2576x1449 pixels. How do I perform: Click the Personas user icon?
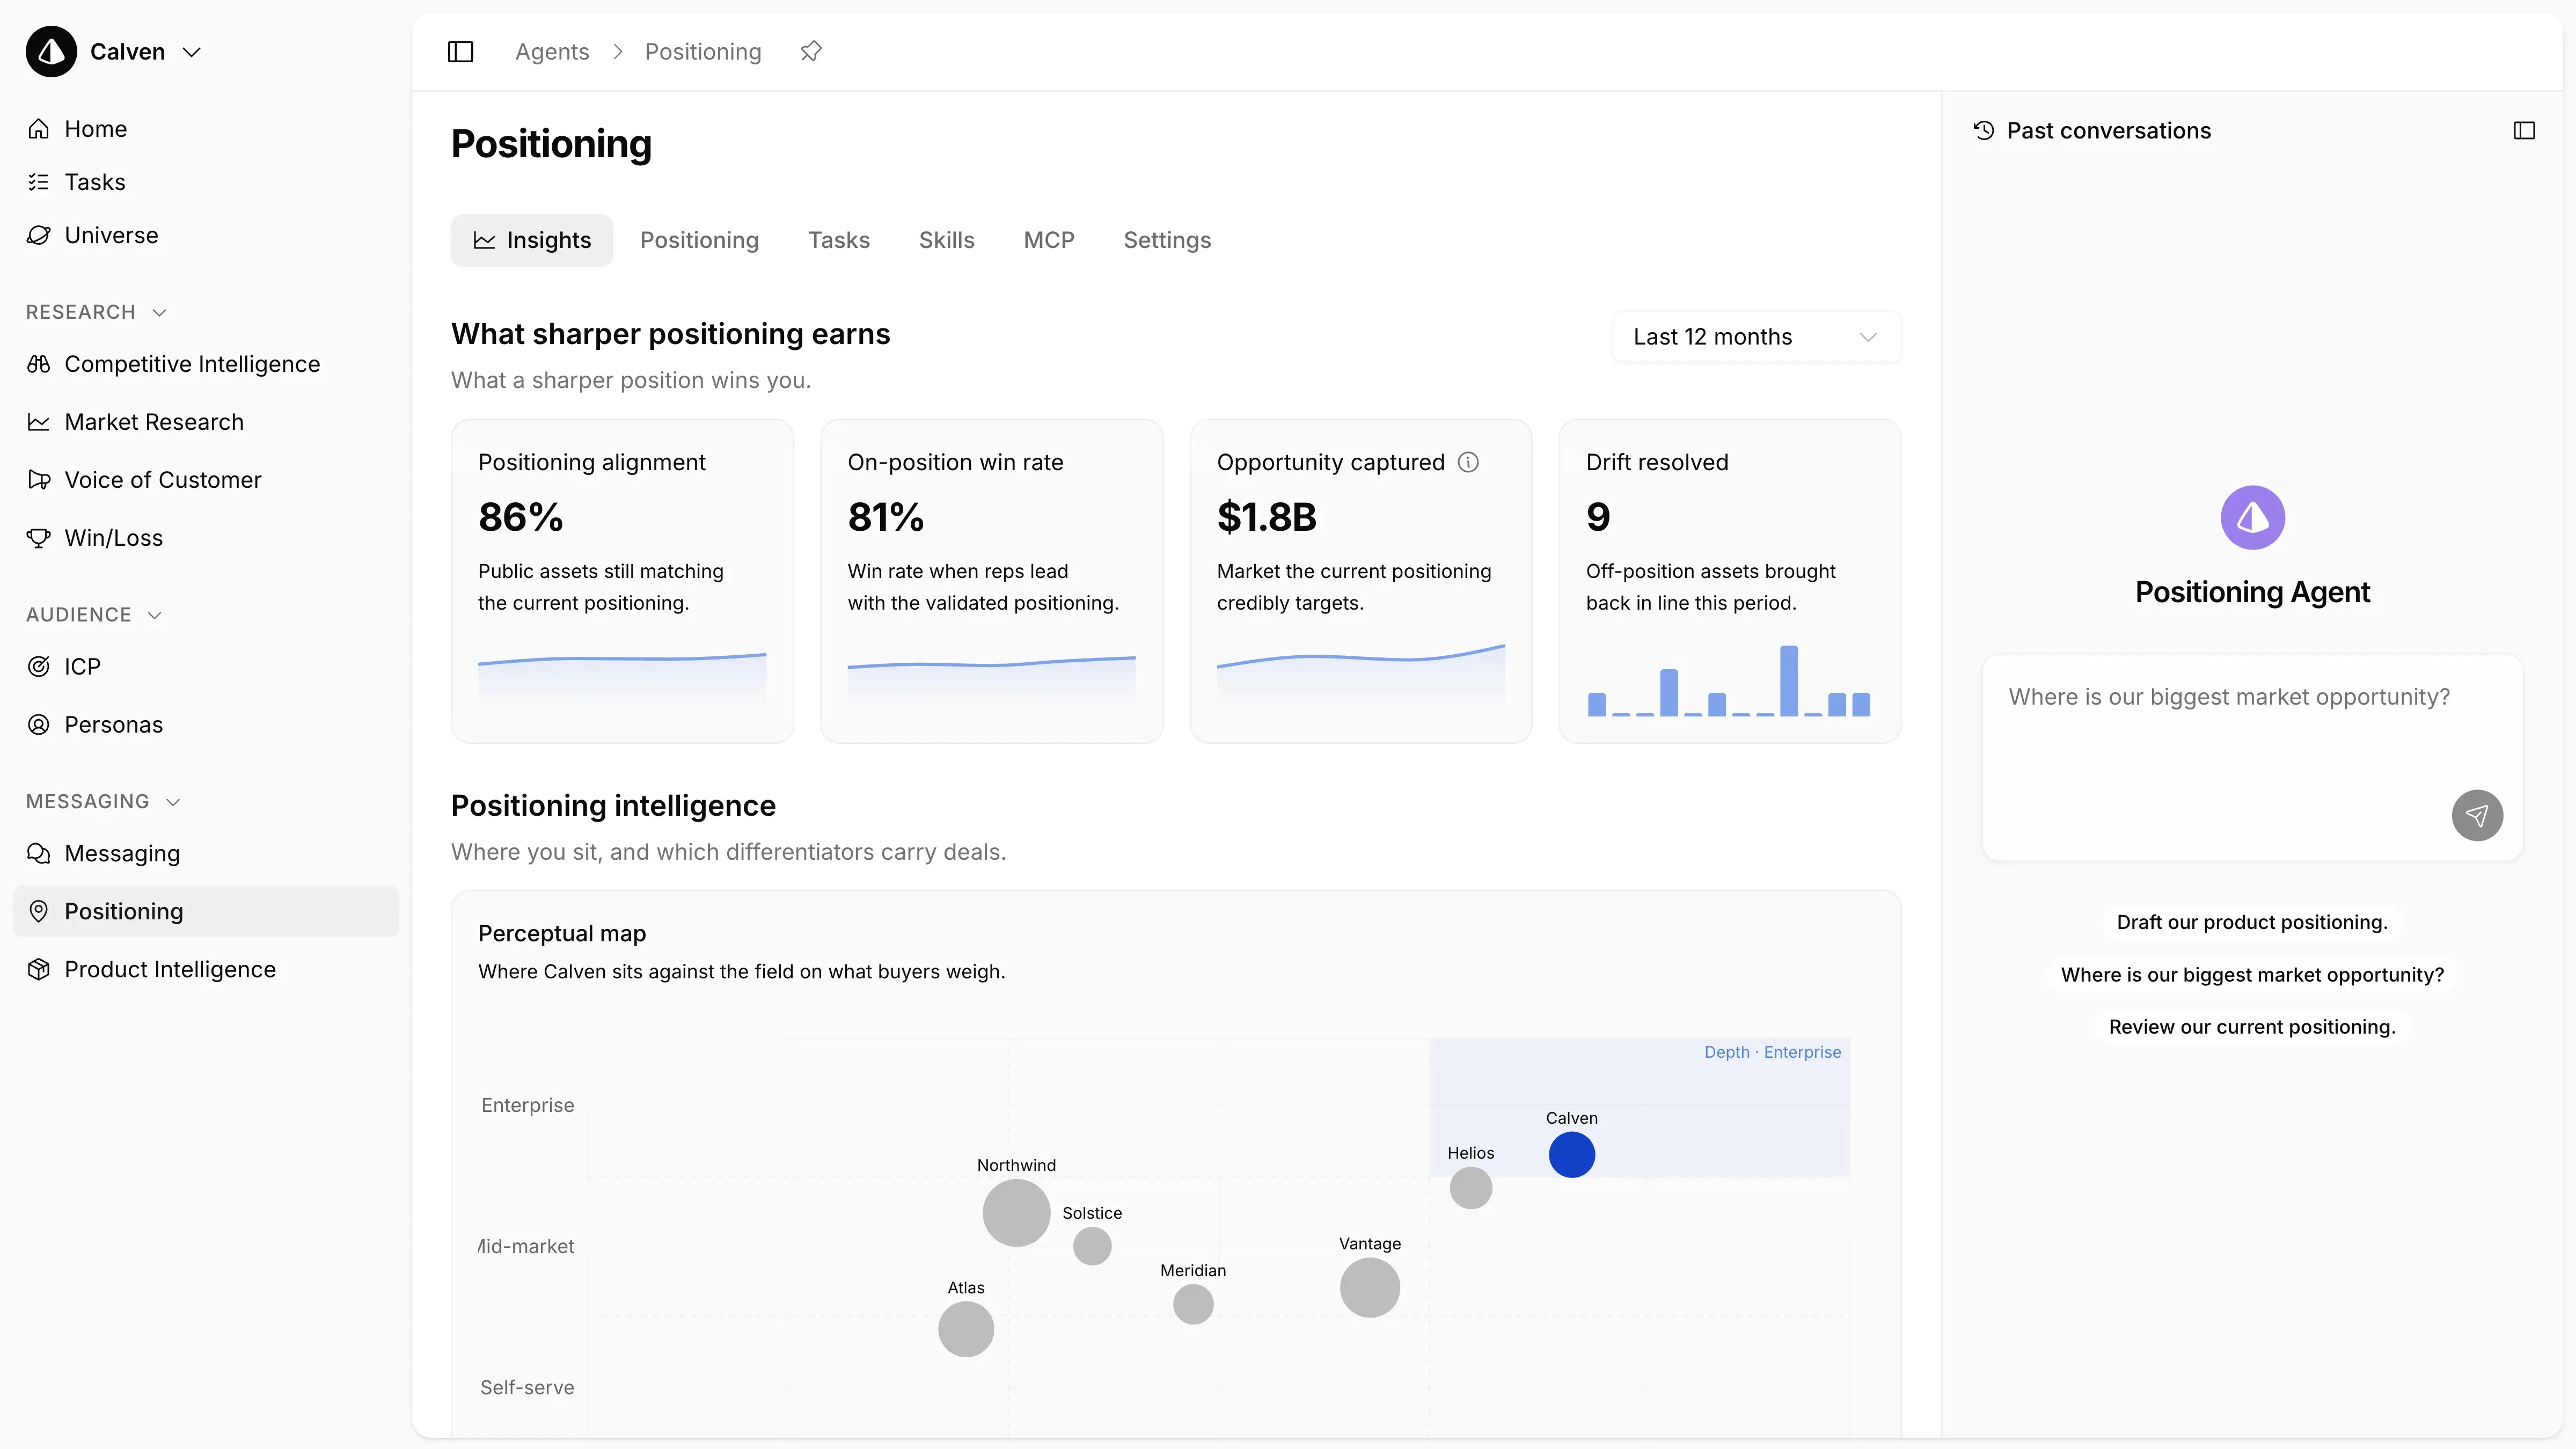[39, 725]
